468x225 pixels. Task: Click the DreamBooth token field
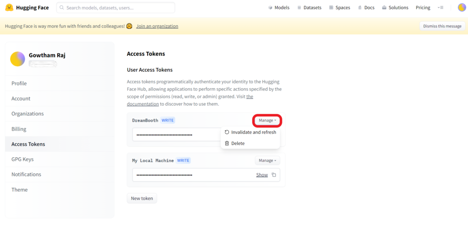[177, 135]
